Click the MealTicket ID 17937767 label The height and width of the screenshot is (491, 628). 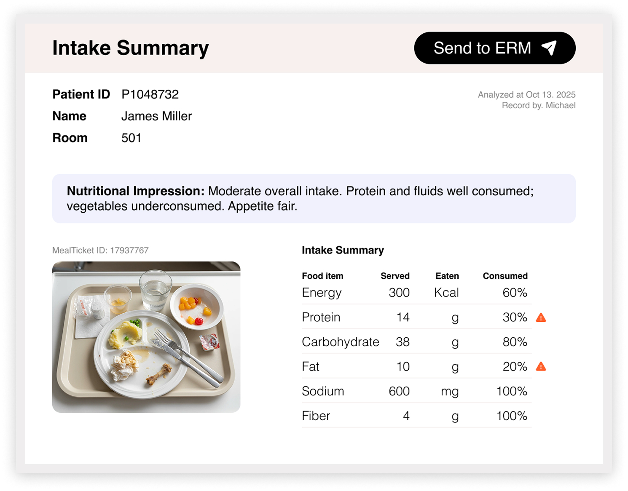(100, 250)
